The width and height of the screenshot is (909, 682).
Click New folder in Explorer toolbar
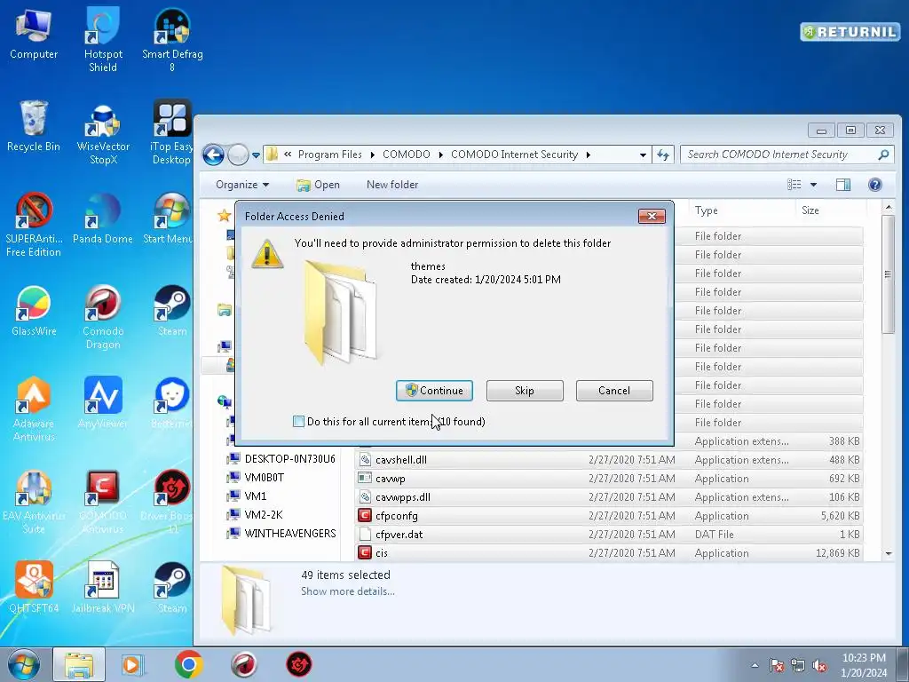point(392,185)
